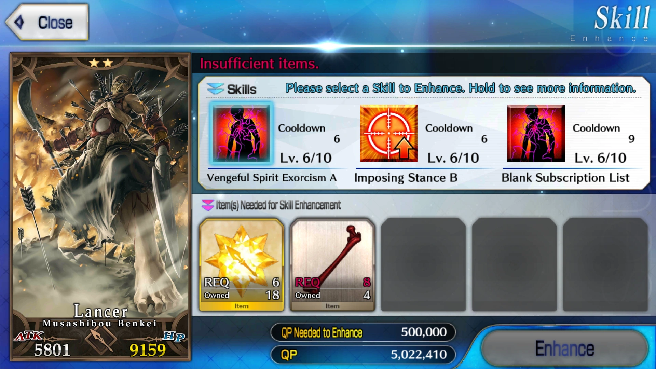Select the Blank Subscription List label
656x369 pixels.
pos(565,178)
